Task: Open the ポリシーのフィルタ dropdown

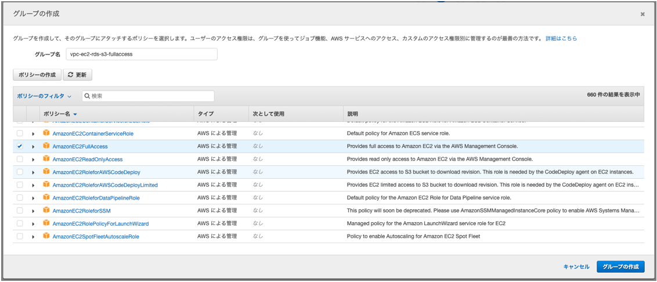Action: [x=45, y=96]
